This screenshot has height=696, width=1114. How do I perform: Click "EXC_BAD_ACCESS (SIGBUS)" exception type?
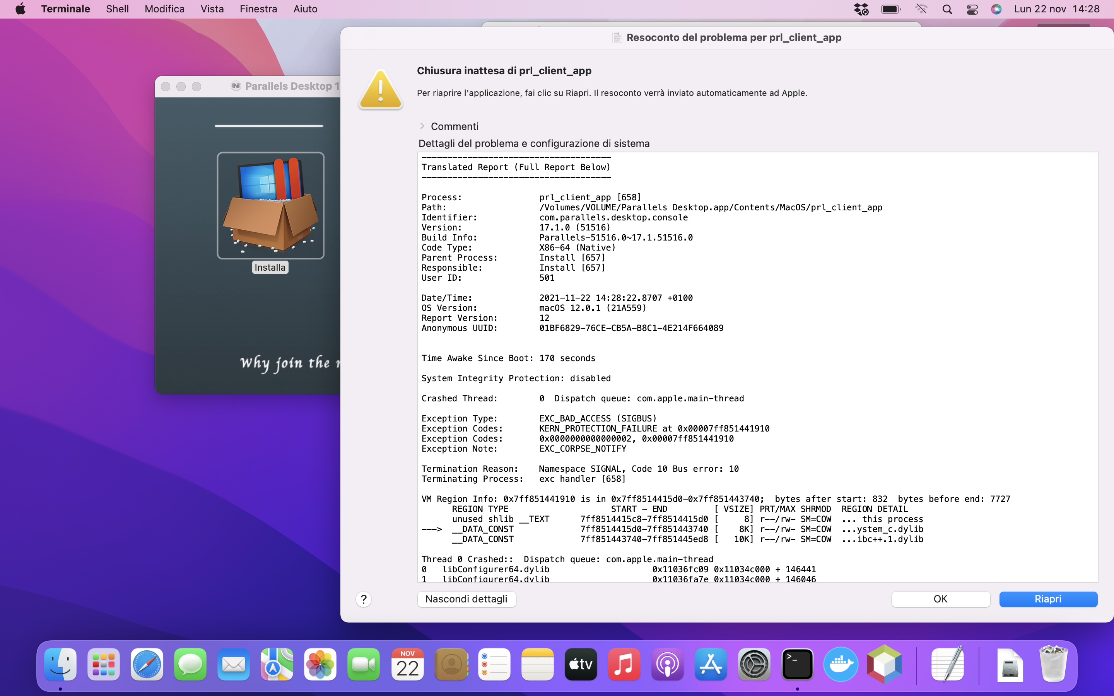(598, 418)
